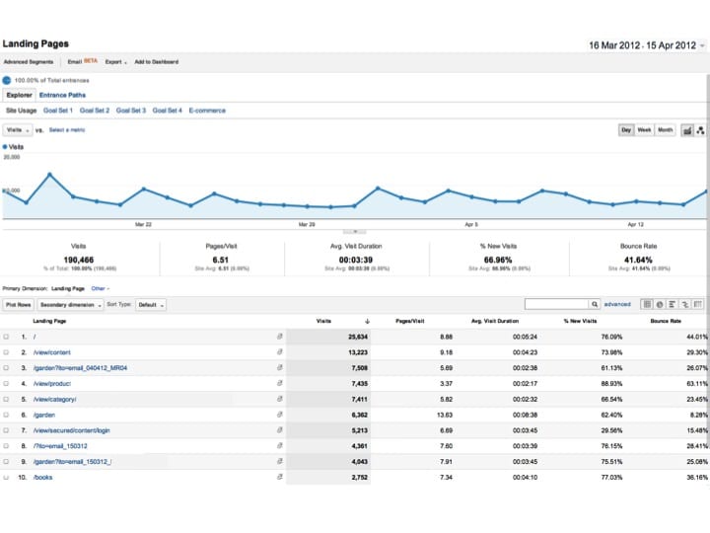Switch to the motion chart icon
Viewport: 710px width, 533px height.
click(x=700, y=130)
